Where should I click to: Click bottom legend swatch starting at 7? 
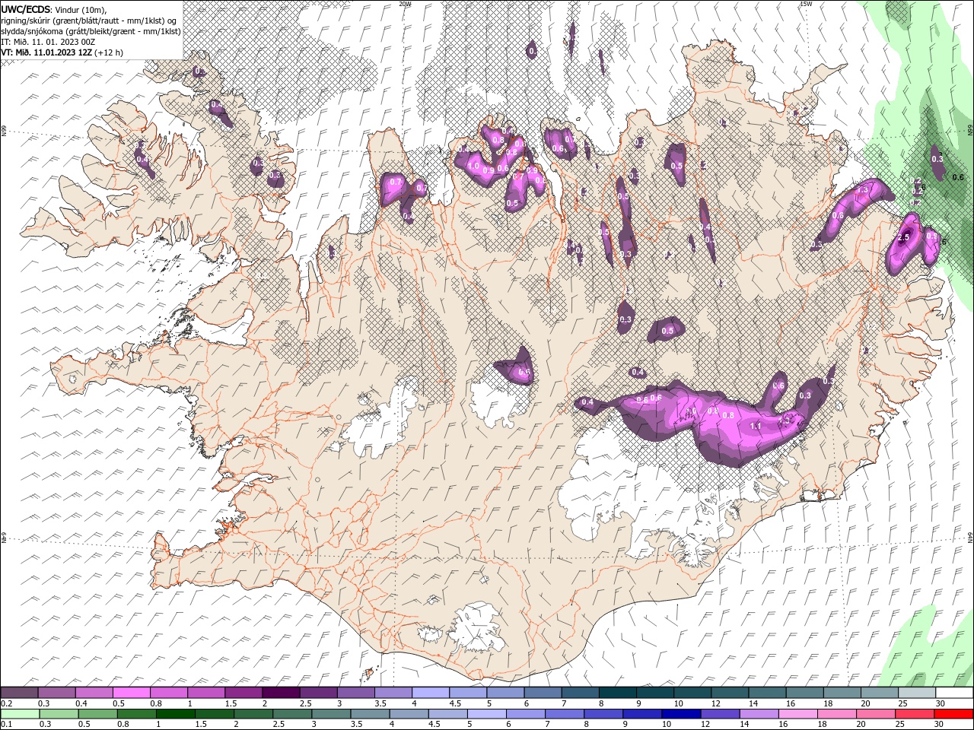click(564, 714)
